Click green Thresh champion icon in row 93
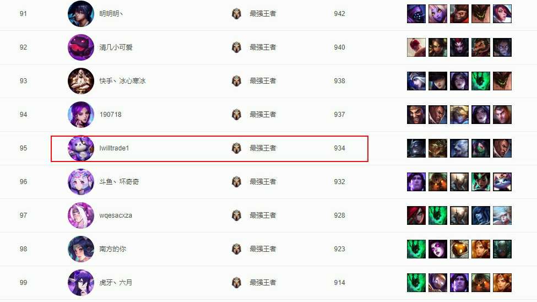This screenshot has height=302, width=537. pos(480,81)
